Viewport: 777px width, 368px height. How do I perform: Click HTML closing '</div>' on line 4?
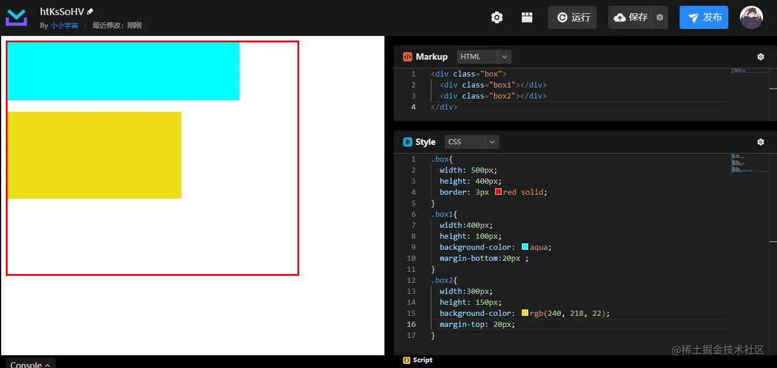[x=444, y=107]
